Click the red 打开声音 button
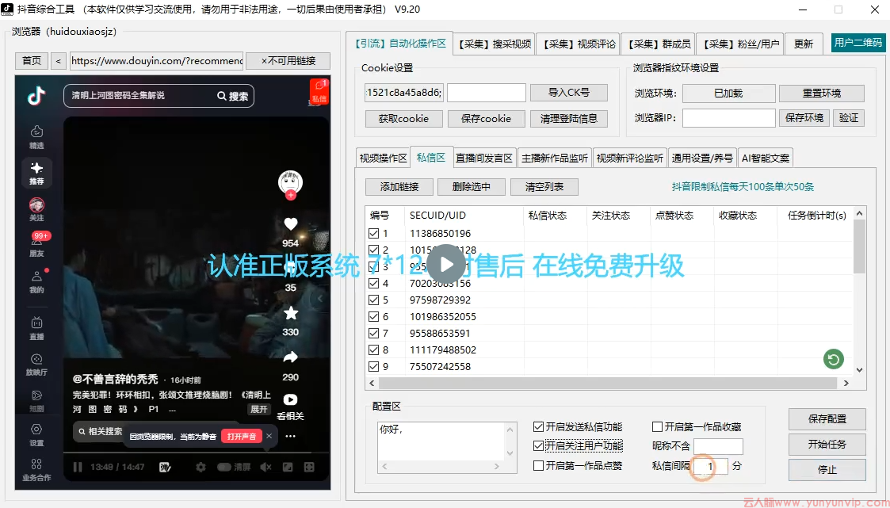 tap(242, 436)
